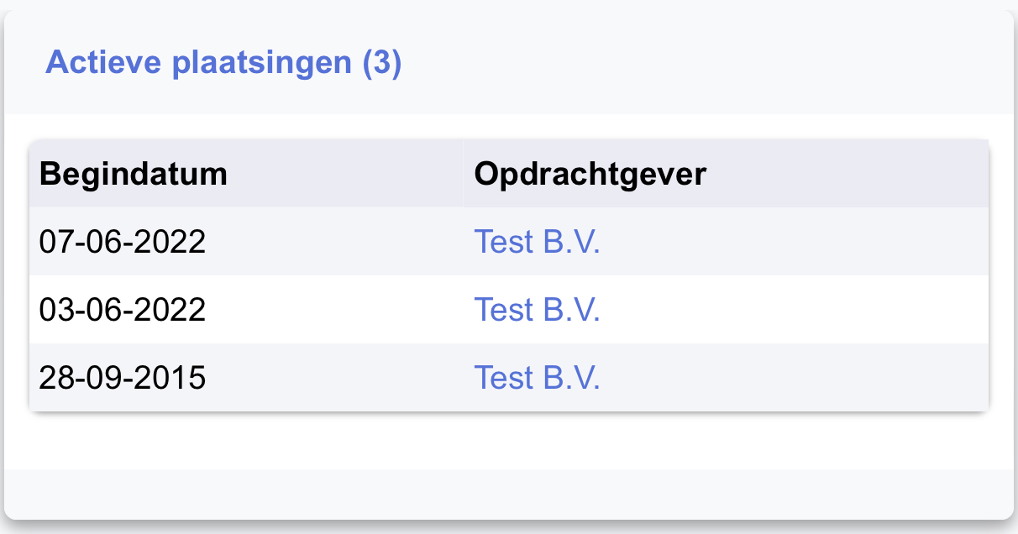Click the middle placement row starting 03-06-2022
Image resolution: width=1018 pixels, height=534 pixels.
509,310
